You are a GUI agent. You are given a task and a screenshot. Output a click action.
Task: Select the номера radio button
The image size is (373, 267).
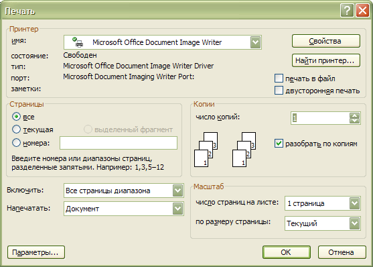coord(16,143)
